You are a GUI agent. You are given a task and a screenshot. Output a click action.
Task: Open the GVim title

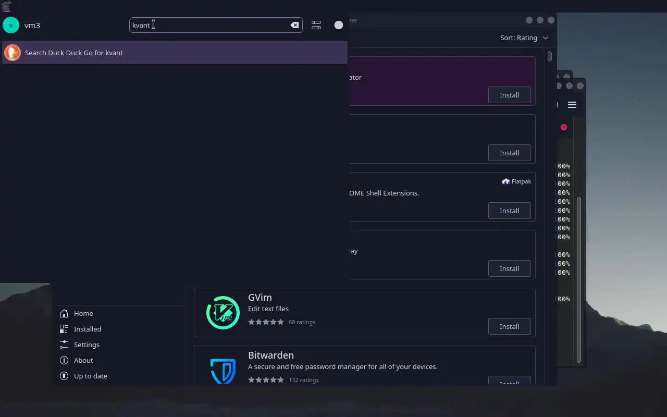point(260,297)
